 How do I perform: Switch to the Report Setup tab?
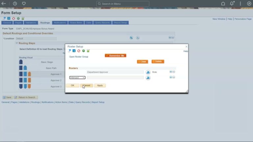pos(121,23)
